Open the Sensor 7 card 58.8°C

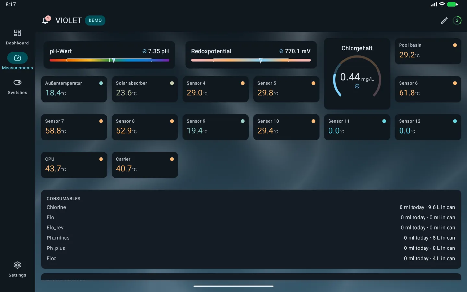point(74,127)
